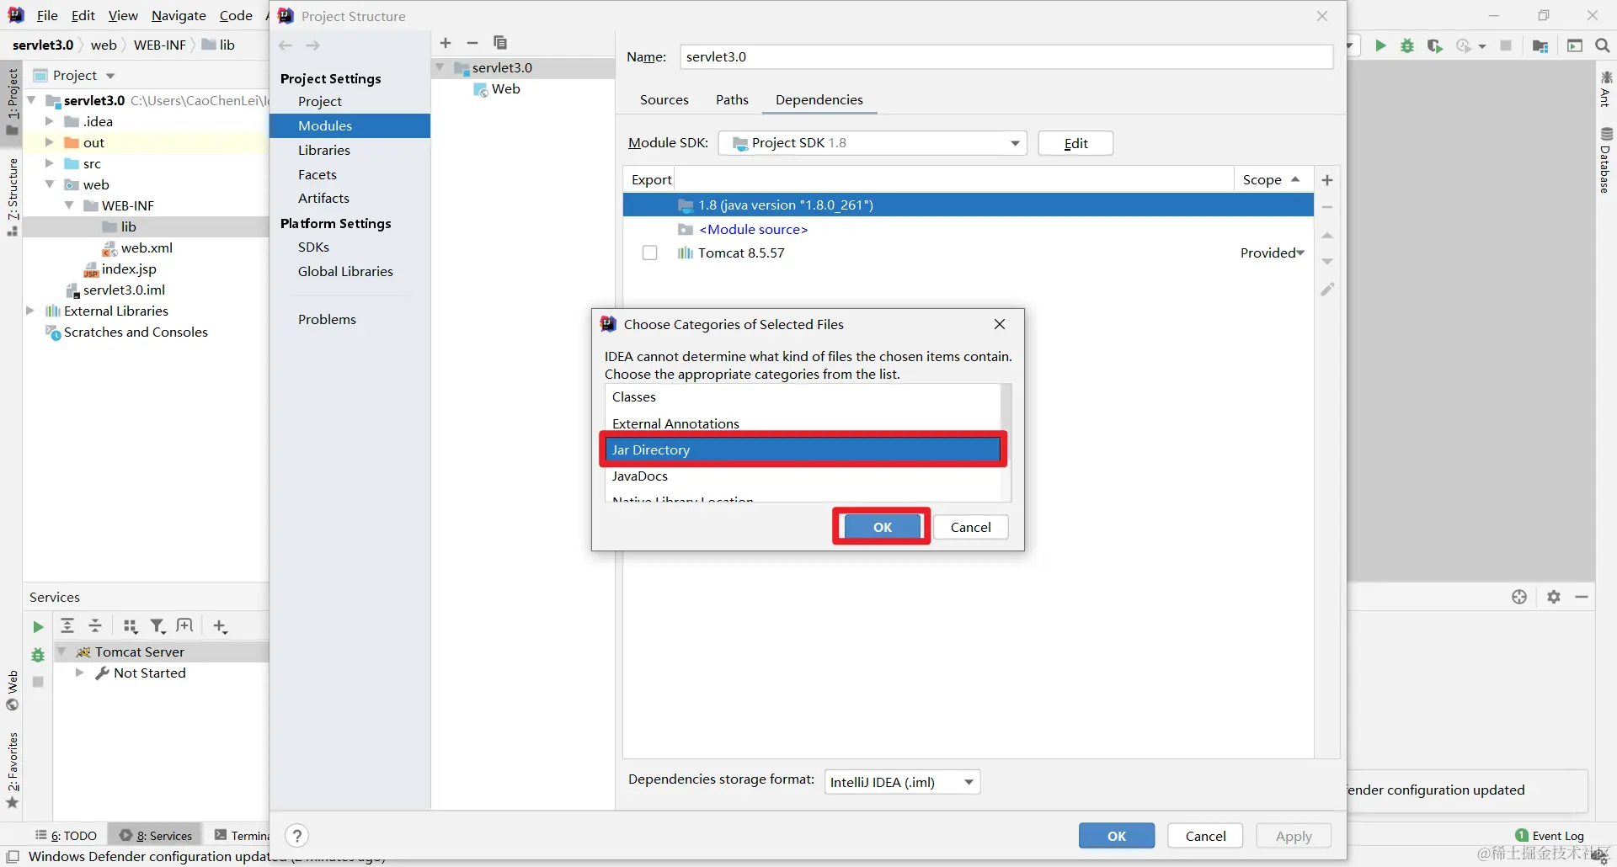This screenshot has height=867, width=1617.
Task: Move dependency up with arrow
Action: (1327, 236)
